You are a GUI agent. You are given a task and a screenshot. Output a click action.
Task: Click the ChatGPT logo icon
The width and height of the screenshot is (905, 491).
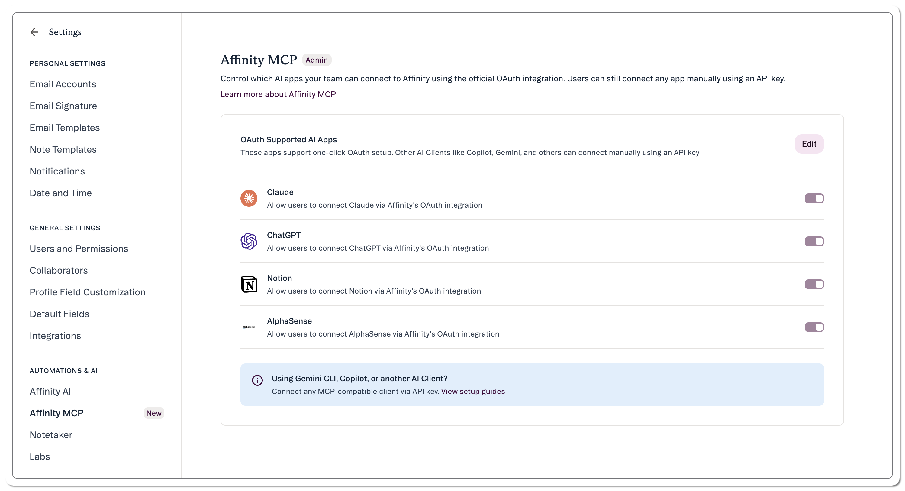pos(249,241)
